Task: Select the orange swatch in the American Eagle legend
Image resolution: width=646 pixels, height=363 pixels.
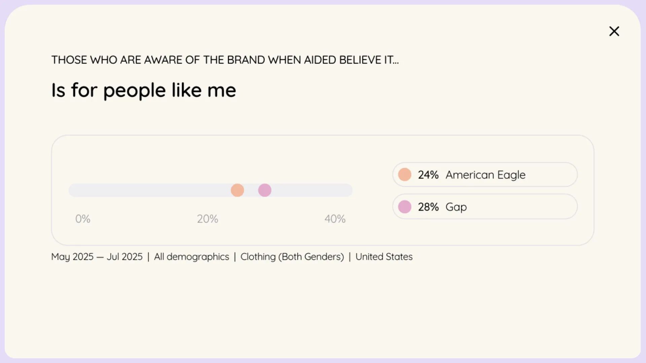Action: pyautogui.click(x=404, y=175)
